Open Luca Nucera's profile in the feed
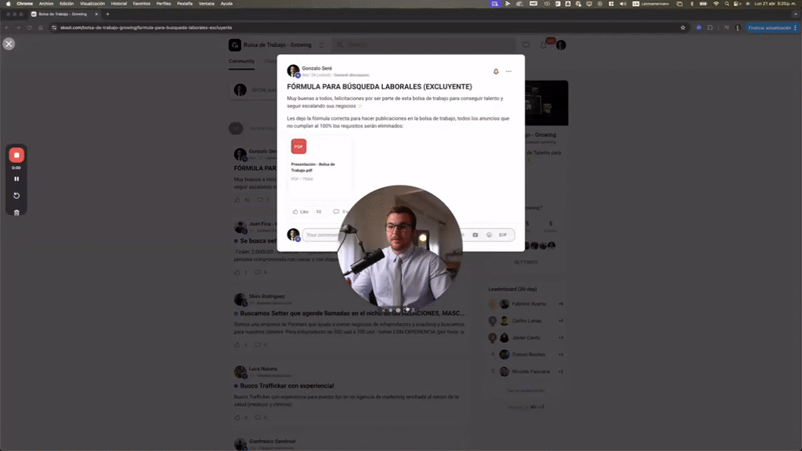Image resolution: width=802 pixels, height=451 pixels. pos(263,369)
